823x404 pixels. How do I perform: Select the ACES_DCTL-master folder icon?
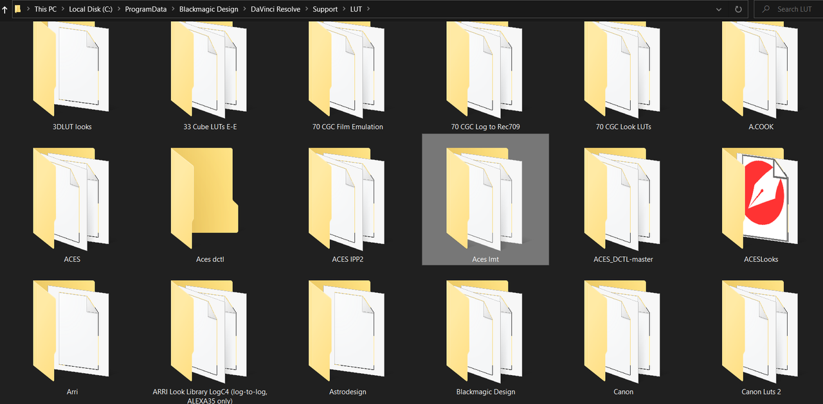pos(623,198)
